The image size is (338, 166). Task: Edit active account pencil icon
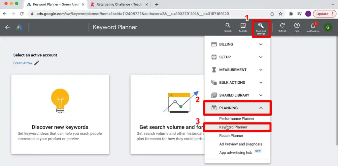37,63
